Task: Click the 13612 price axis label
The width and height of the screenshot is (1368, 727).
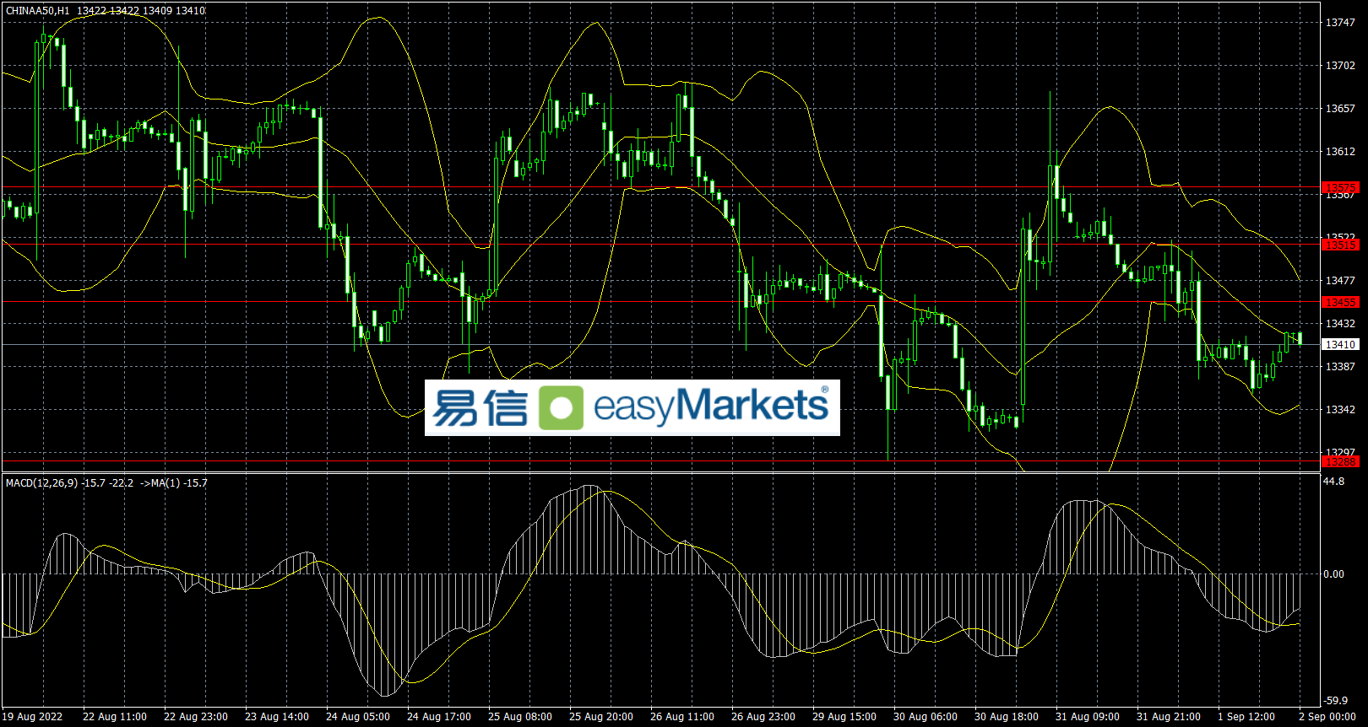Action: (x=1340, y=152)
